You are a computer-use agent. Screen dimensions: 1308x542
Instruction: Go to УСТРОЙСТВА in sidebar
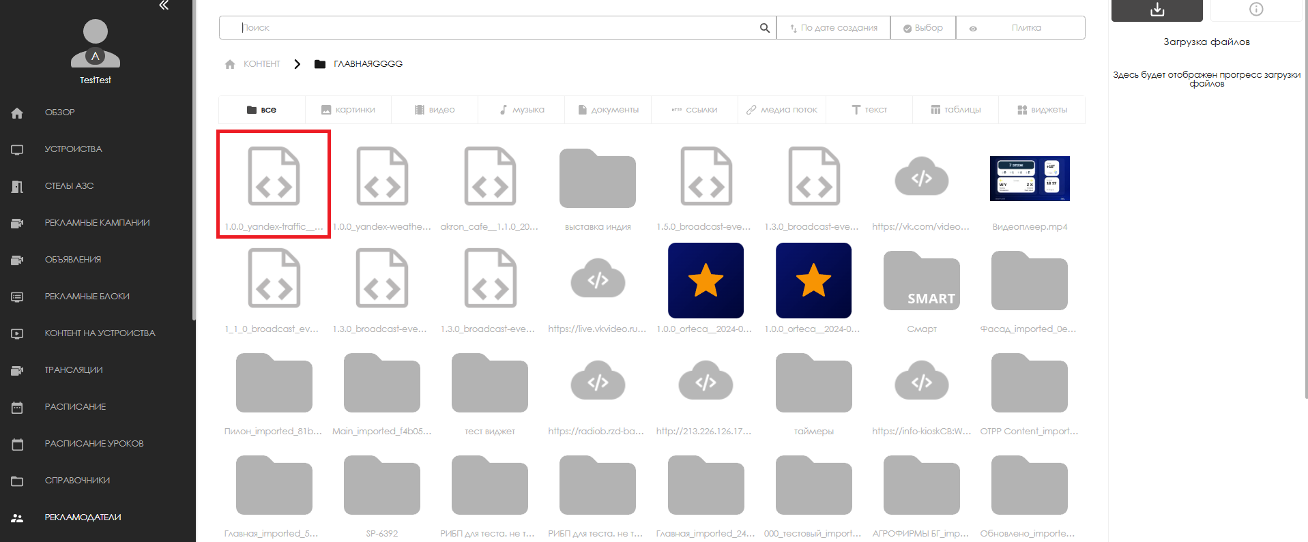point(73,149)
